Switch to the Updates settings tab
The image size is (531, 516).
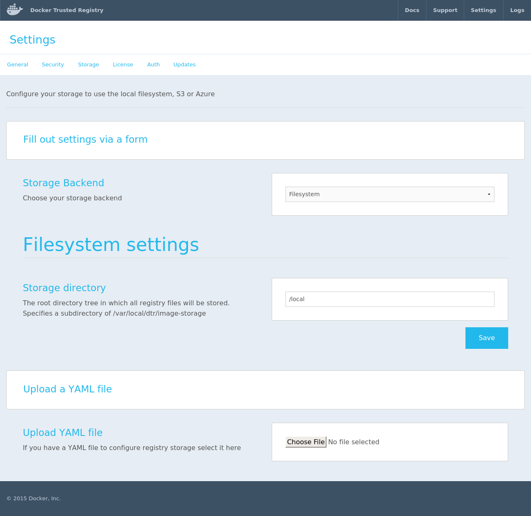[185, 64]
